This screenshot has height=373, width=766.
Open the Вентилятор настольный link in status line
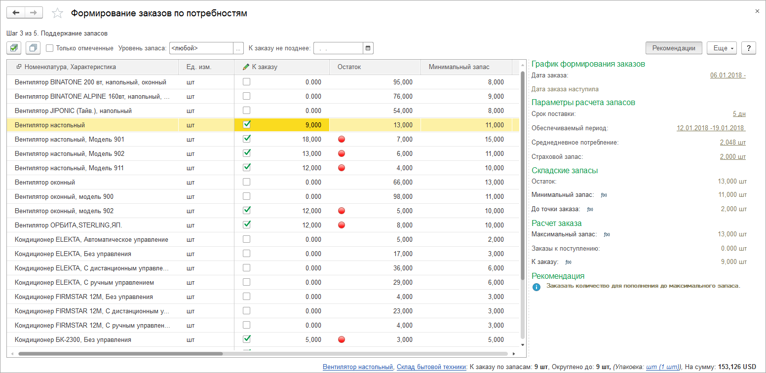[358, 367]
